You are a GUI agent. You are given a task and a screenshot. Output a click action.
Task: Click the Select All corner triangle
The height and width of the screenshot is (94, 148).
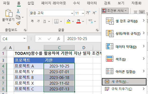(4, 48)
